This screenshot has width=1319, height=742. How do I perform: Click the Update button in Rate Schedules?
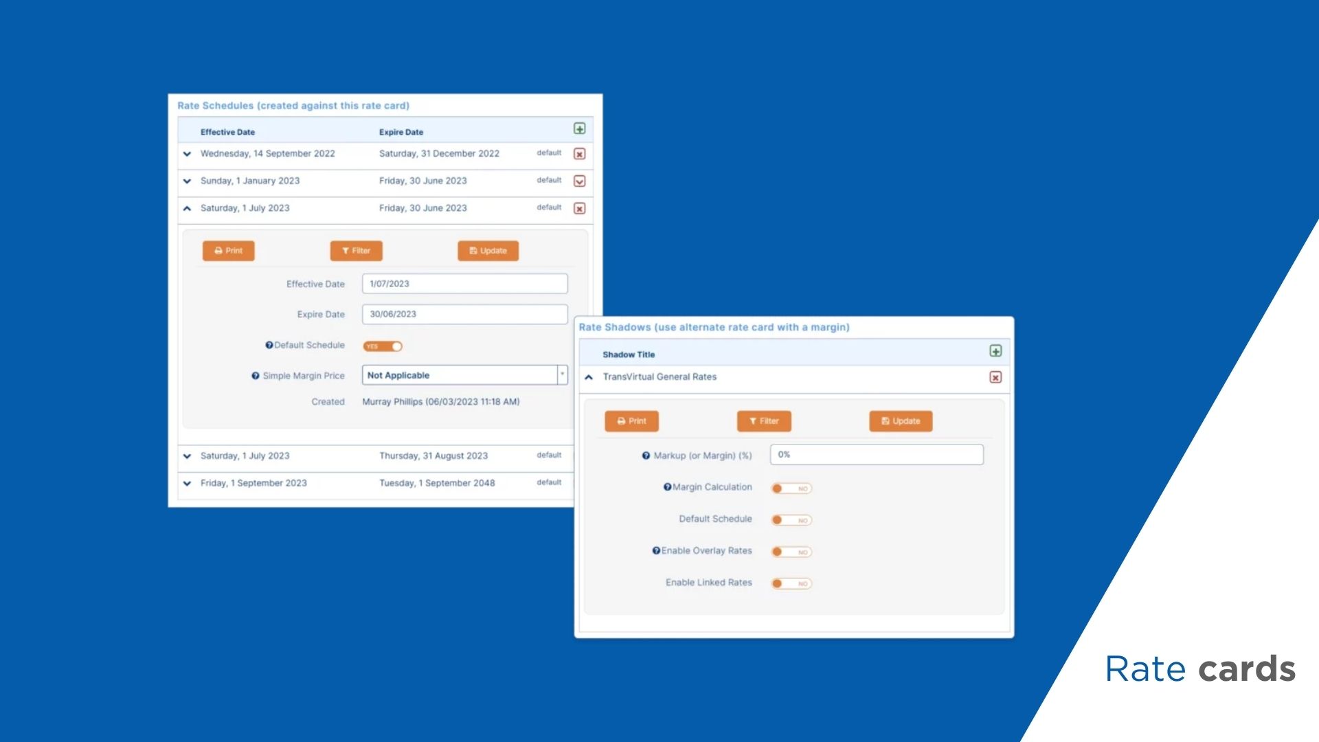point(488,250)
